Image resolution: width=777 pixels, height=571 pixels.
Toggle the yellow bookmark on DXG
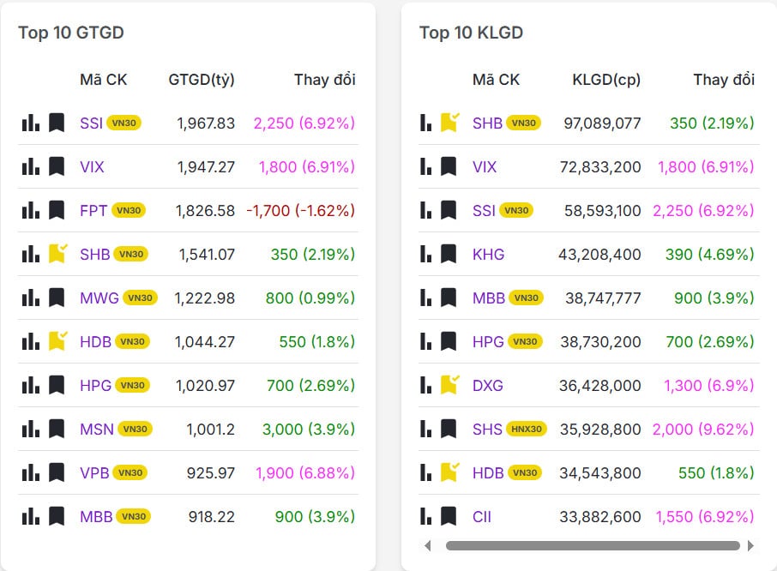tap(448, 385)
